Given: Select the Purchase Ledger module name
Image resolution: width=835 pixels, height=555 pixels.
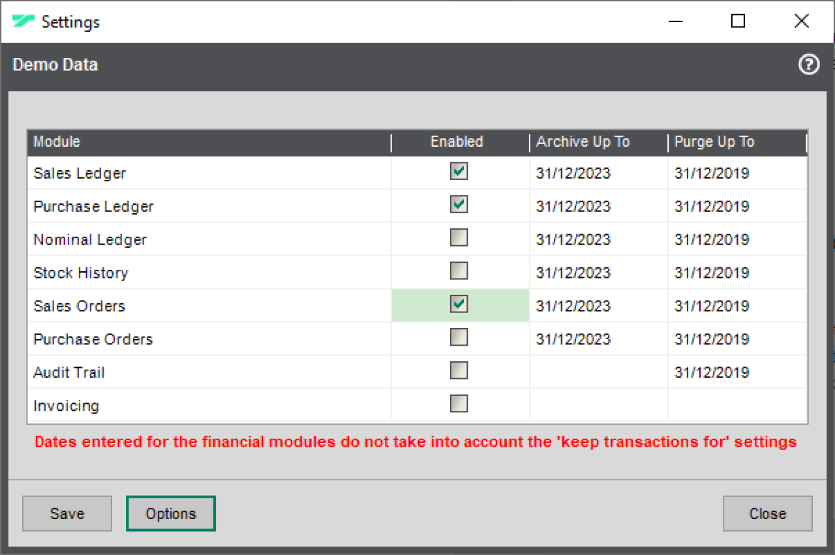Looking at the screenshot, I should click(93, 207).
